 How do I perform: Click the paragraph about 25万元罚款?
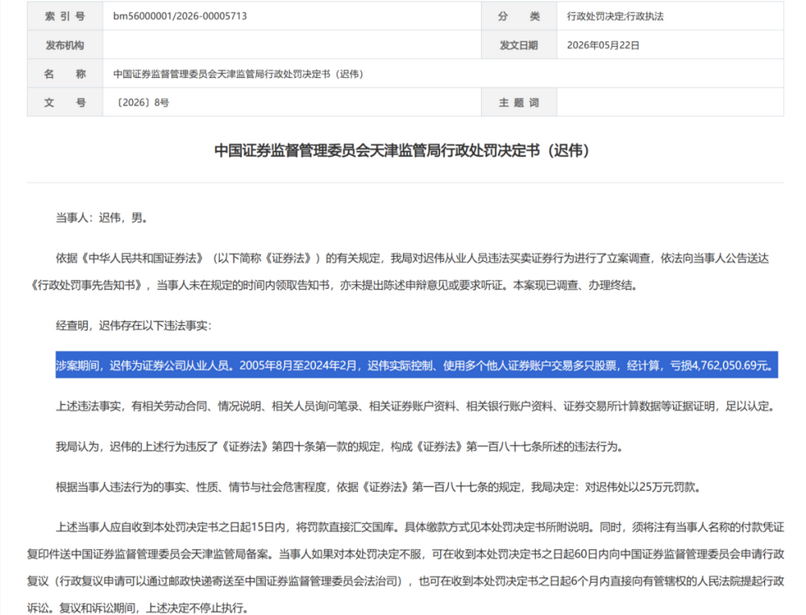click(380, 487)
